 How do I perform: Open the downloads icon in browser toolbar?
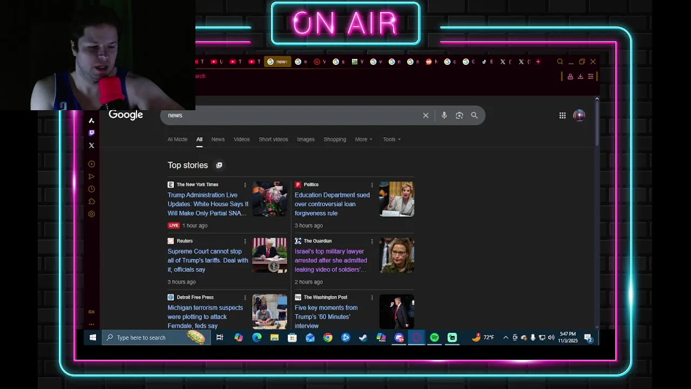click(x=580, y=77)
